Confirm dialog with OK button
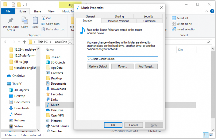 coord(113,125)
